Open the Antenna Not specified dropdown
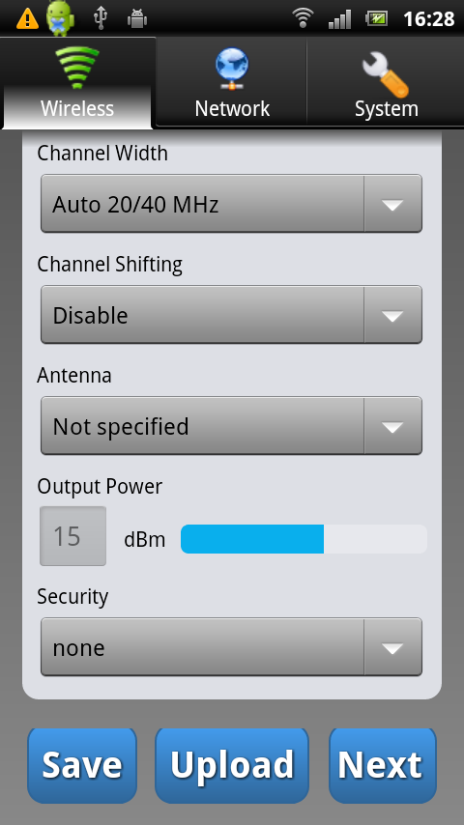This screenshot has width=464, height=825. [x=231, y=426]
